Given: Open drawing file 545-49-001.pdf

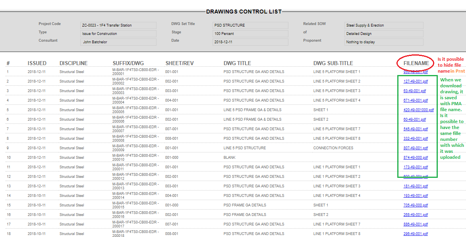Looking at the screenshot, I should tap(416, 129).
